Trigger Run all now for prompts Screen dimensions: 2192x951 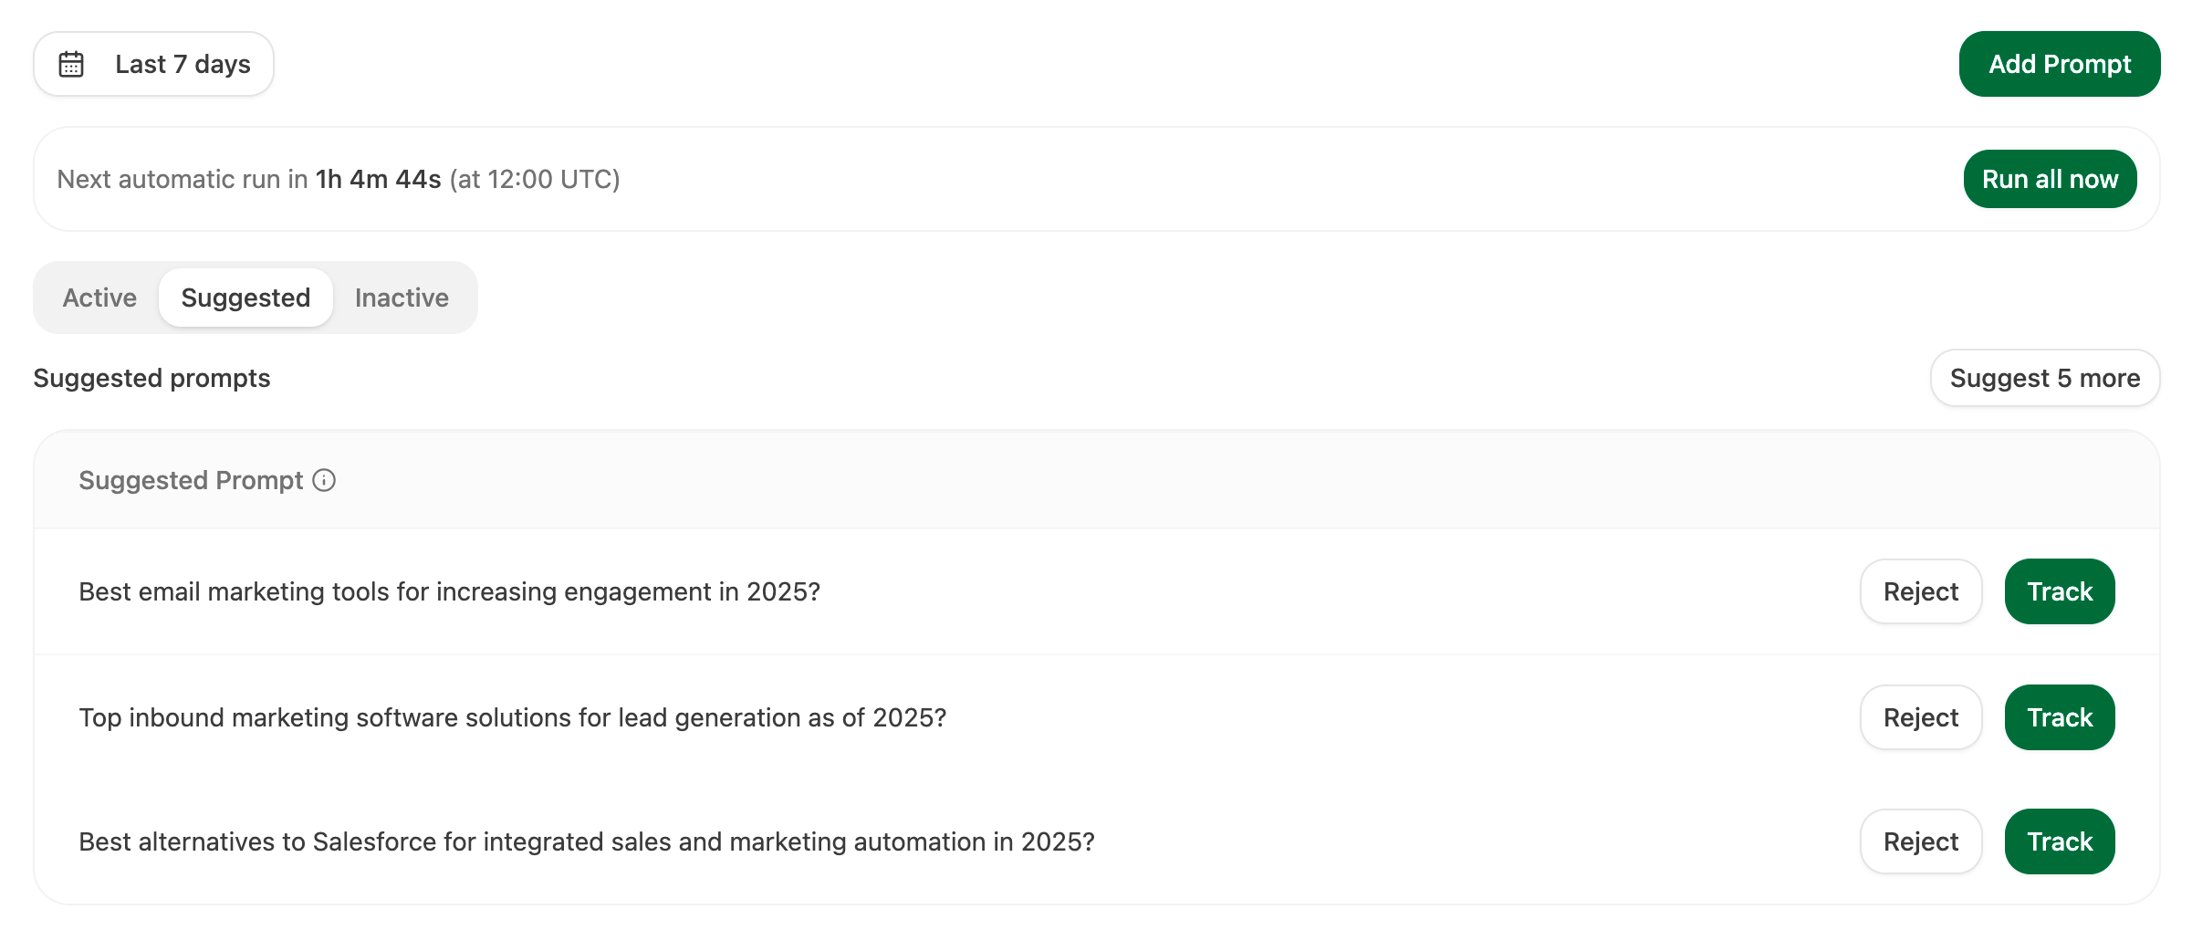tap(2050, 179)
